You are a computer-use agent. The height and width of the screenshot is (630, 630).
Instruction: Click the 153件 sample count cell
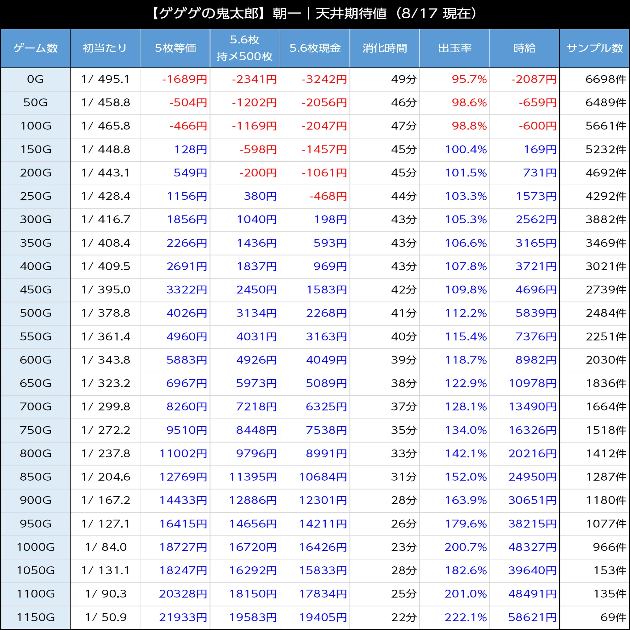click(595, 570)
